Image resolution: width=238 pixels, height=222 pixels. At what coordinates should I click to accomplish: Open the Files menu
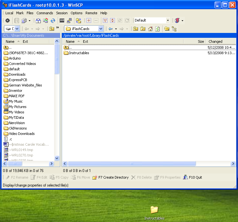click(x=30, y=13)
